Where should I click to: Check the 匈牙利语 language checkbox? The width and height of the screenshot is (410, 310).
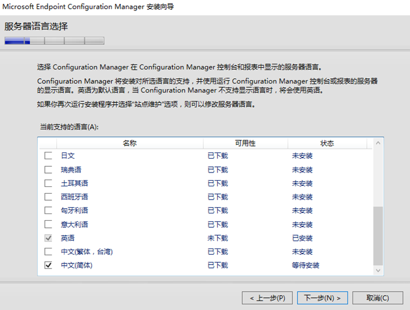point(48,211)
